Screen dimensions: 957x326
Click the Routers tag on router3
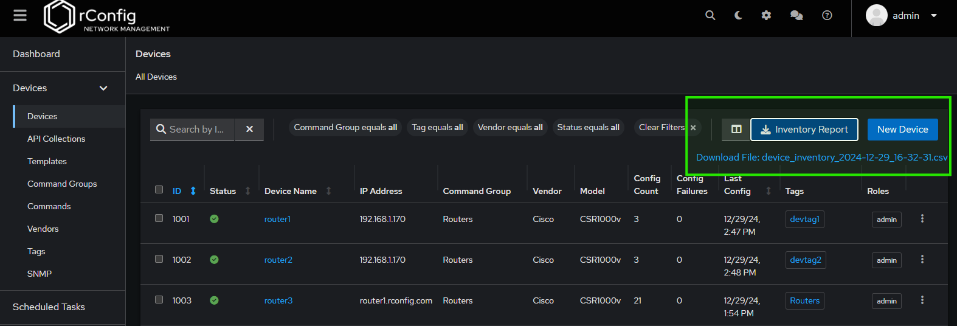(804, 300)
